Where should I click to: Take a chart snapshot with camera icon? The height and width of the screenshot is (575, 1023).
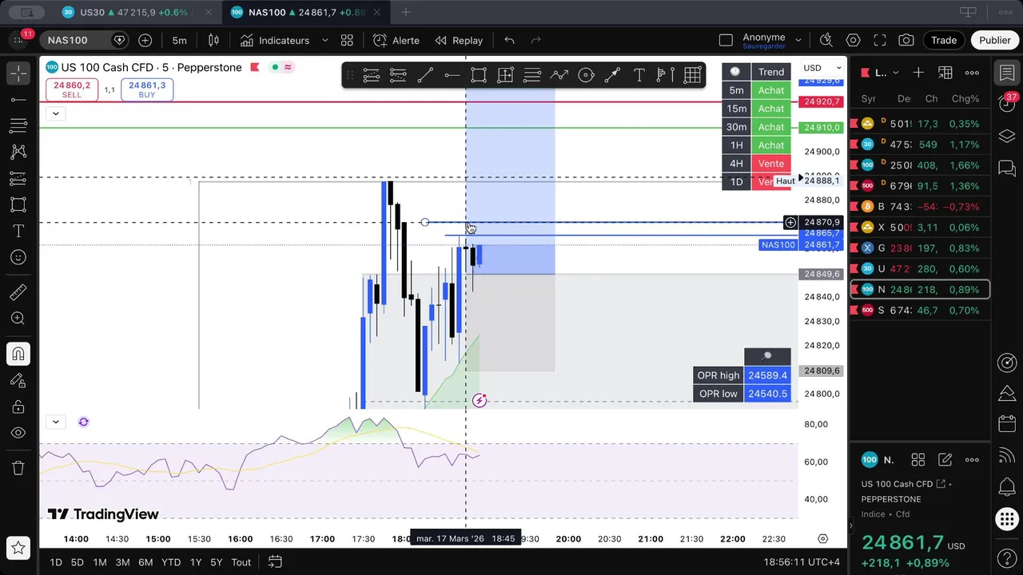(906, 40)
